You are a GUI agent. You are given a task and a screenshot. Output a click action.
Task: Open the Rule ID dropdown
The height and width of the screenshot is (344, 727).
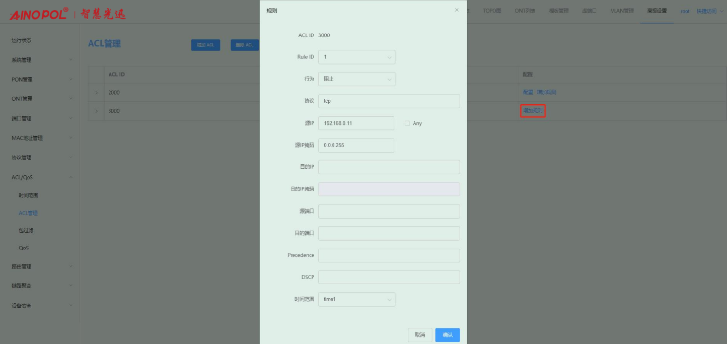tap(356, 57)
